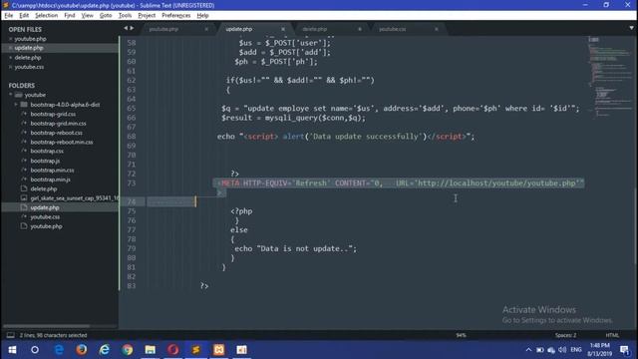Image resolution: width=638 pixels, height=359 pixels.
Task: Change Spaces: 2 indentation setting
Action: click(565, 335)
